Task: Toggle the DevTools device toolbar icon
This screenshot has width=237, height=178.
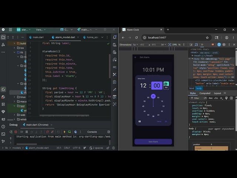Action: coord(196,44)
